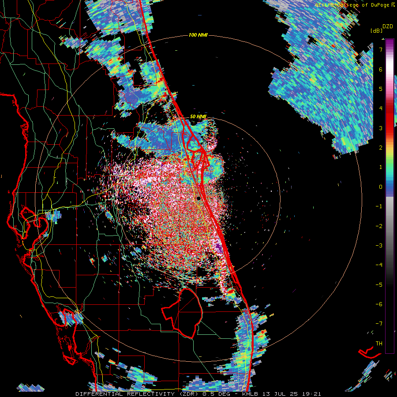Click the "50 NMI" range ring label
The height and width of the screenshot is (397, 397).
198,117
